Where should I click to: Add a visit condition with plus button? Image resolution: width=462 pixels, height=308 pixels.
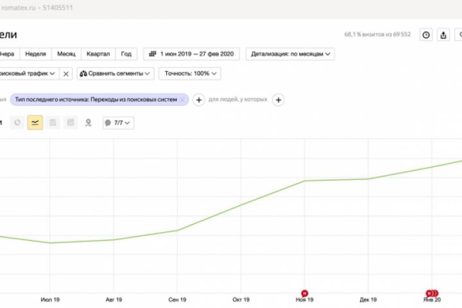point(199,99)
